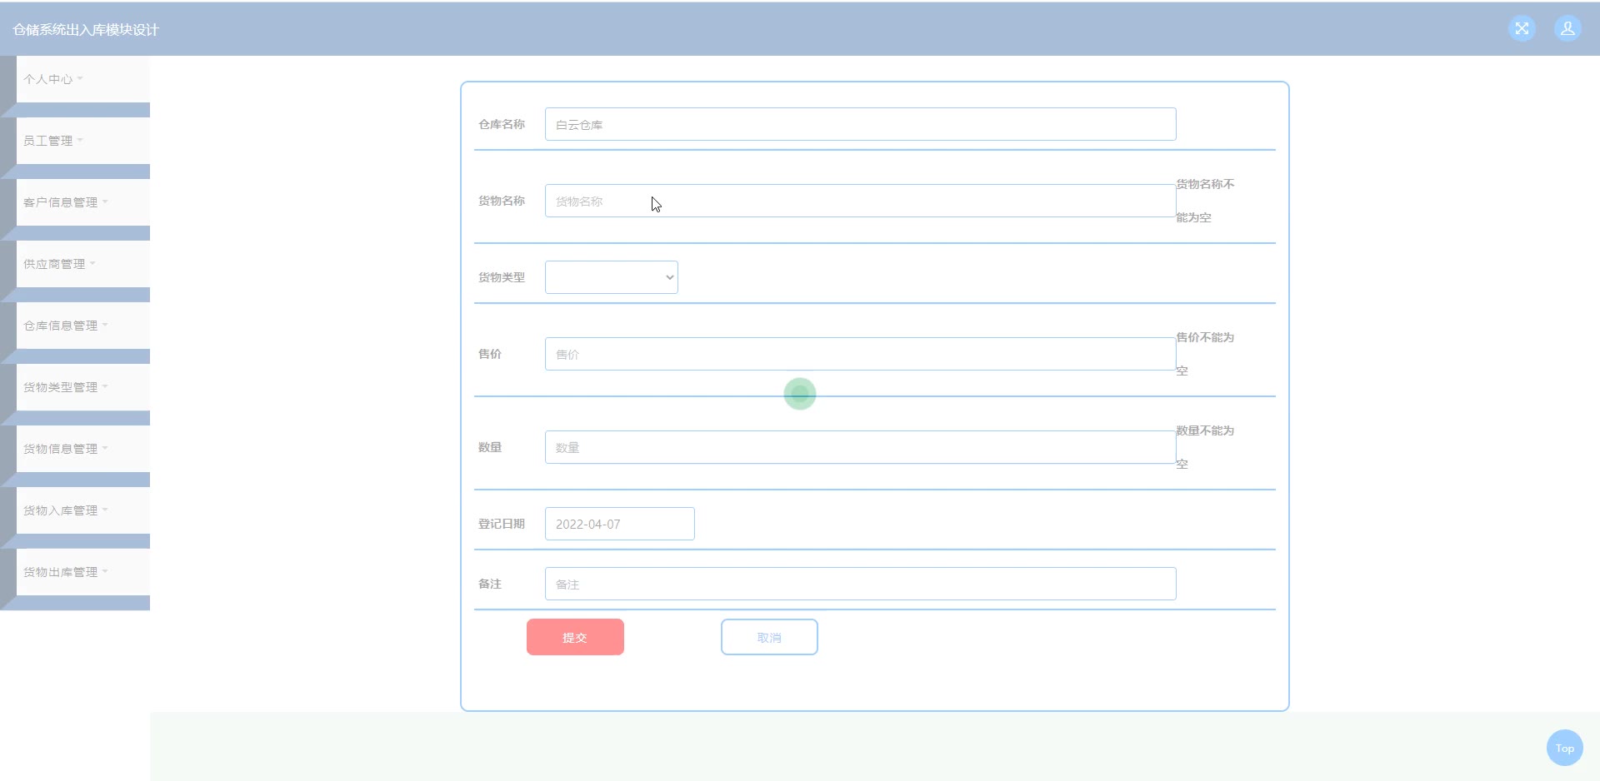Click the 仓库名称 field label
The image size is (1600, 781).
click(502, 124)
